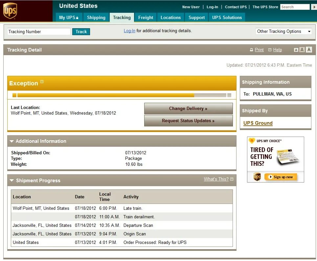Open the UPS Ground service link
The image size is (317, 261).
pos(258,123)
